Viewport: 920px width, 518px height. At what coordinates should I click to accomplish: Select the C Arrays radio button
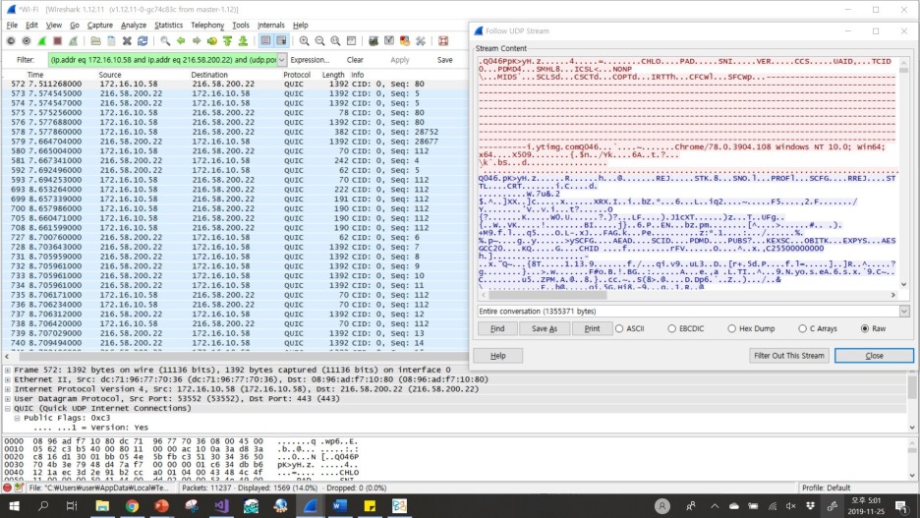click(802, 328)
